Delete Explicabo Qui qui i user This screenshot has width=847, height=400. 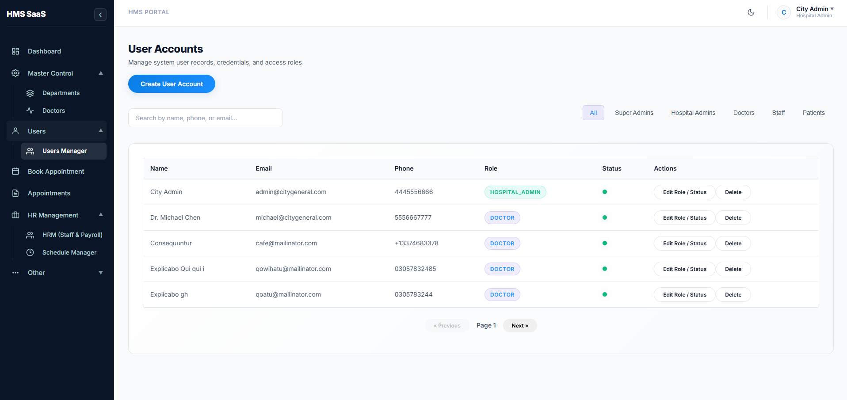[733, 269]
